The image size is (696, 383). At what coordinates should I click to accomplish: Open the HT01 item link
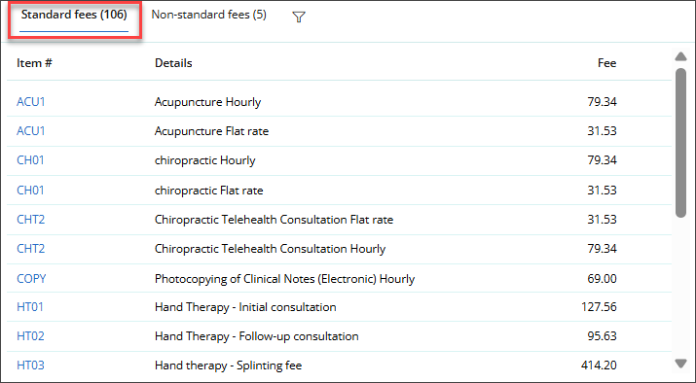click(x=30, y=307)
